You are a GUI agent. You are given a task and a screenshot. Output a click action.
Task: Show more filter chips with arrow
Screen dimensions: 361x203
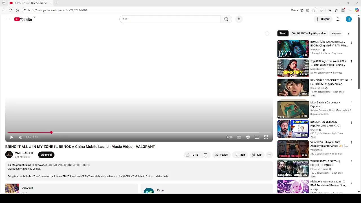348,34
